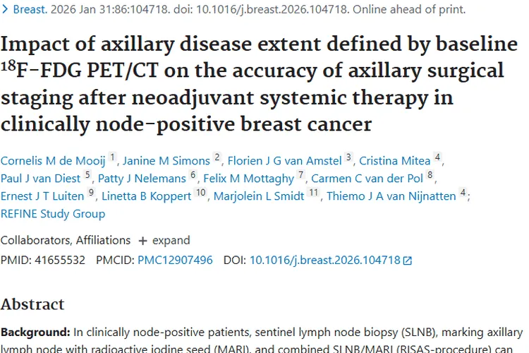Open the Breast journal citation link
Viewport: 529px width, 353px height.
[29, 10]
